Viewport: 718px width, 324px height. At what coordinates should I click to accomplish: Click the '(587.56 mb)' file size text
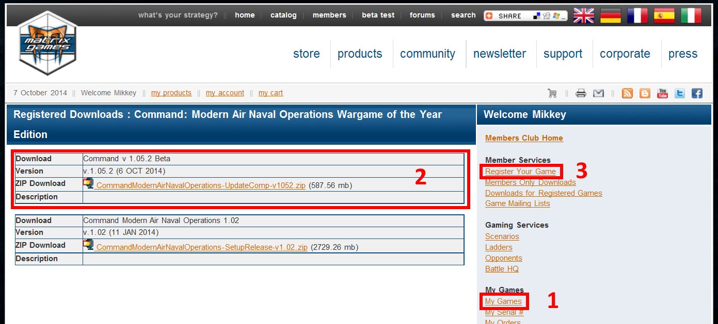330,185
